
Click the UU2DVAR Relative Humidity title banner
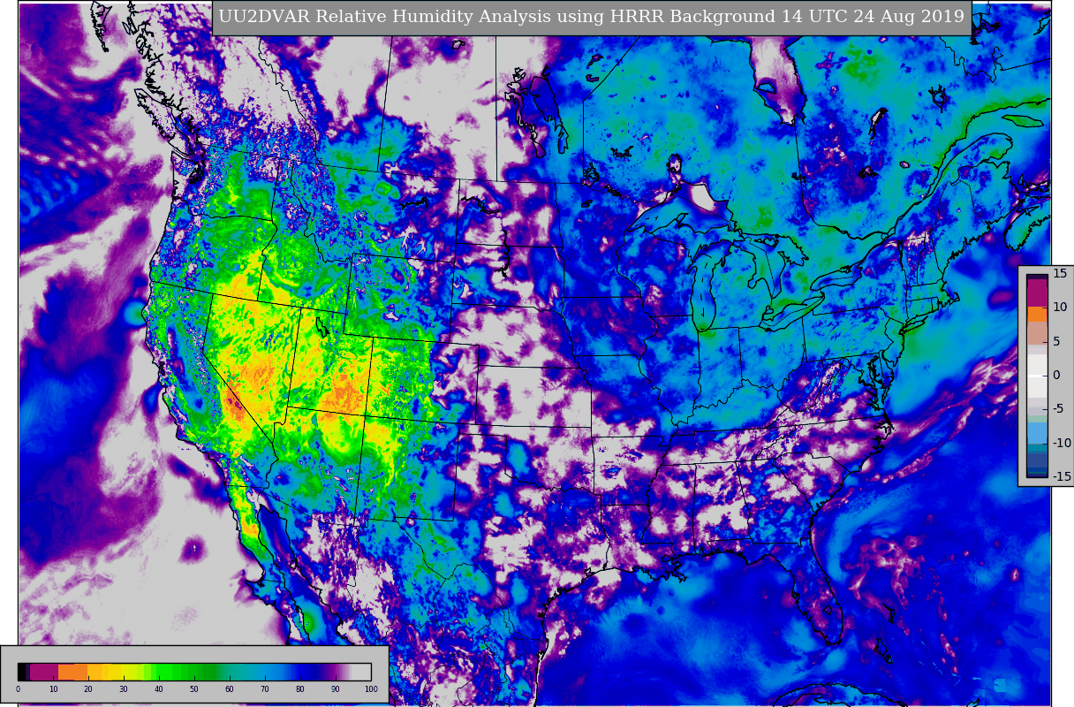click(592, 17)
